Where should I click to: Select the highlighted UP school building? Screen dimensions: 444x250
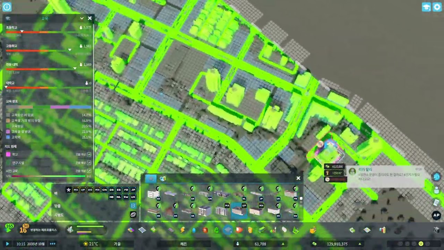click(239, 211)
